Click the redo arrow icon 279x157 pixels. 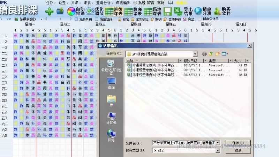(8, 19)
